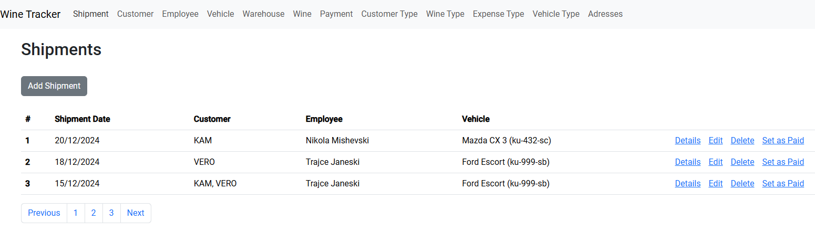
Task: Go to pagination page 2
Action: tap(94, 213)
